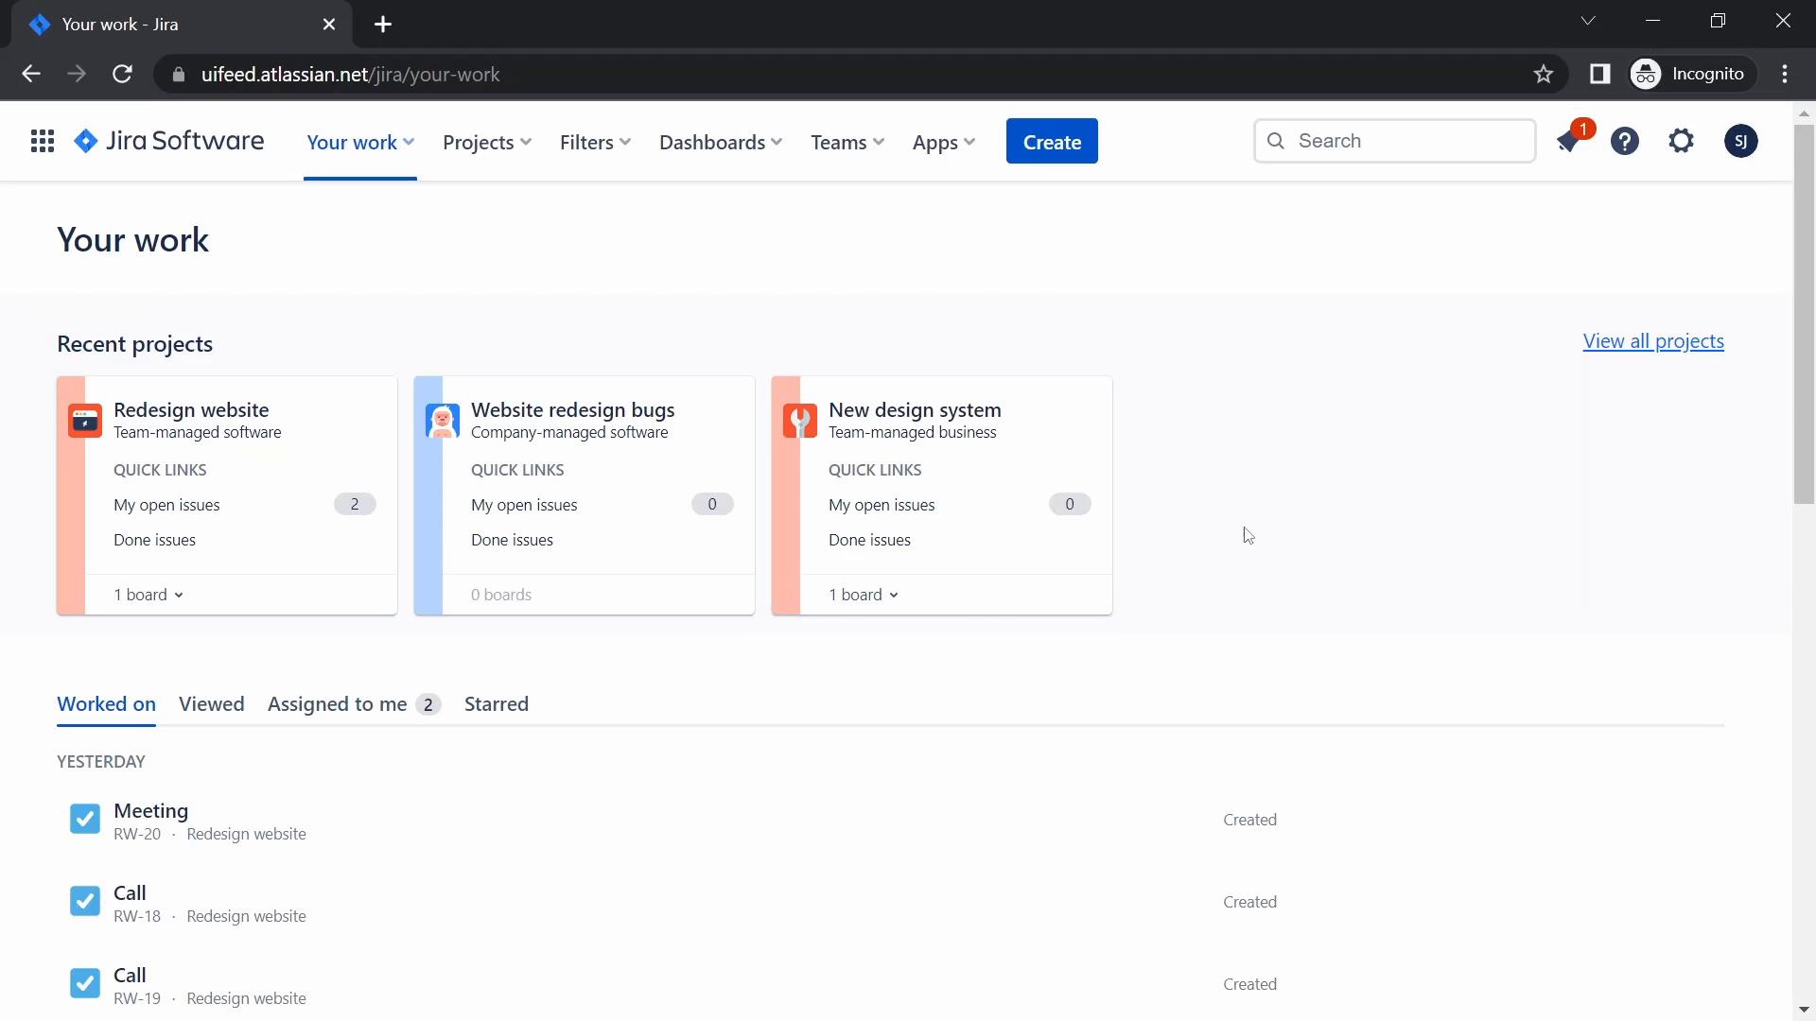Click the user avatar icon top right
The width and height of the screenshot is (1816, 1021).
(1740, 141)
